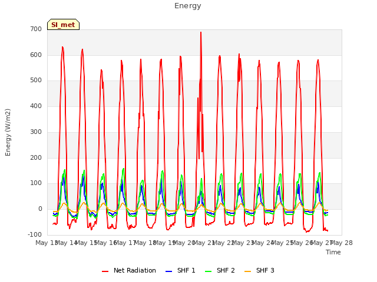This screenshot has height=282, width=377.
Task: Click the orange SHF 3 legend swatch
Action: [247, 271]
